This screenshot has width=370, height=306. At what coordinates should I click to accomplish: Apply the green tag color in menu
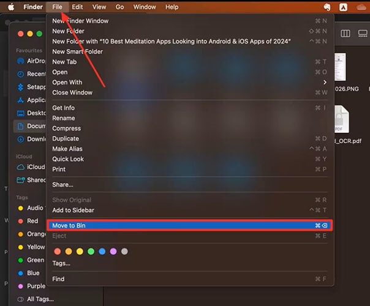[91, 252]
